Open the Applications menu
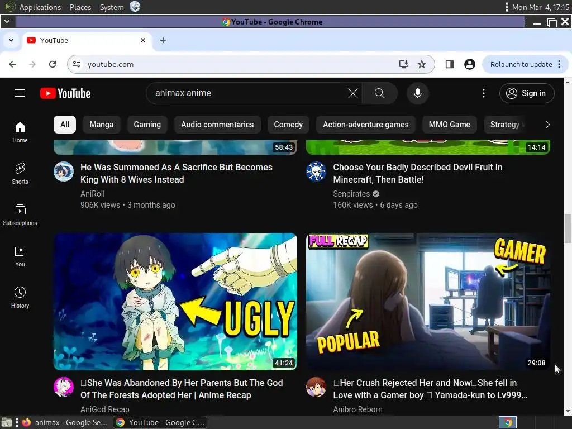Image resolution: width=572 pixels, height=429 pixels. coord(40,7)
